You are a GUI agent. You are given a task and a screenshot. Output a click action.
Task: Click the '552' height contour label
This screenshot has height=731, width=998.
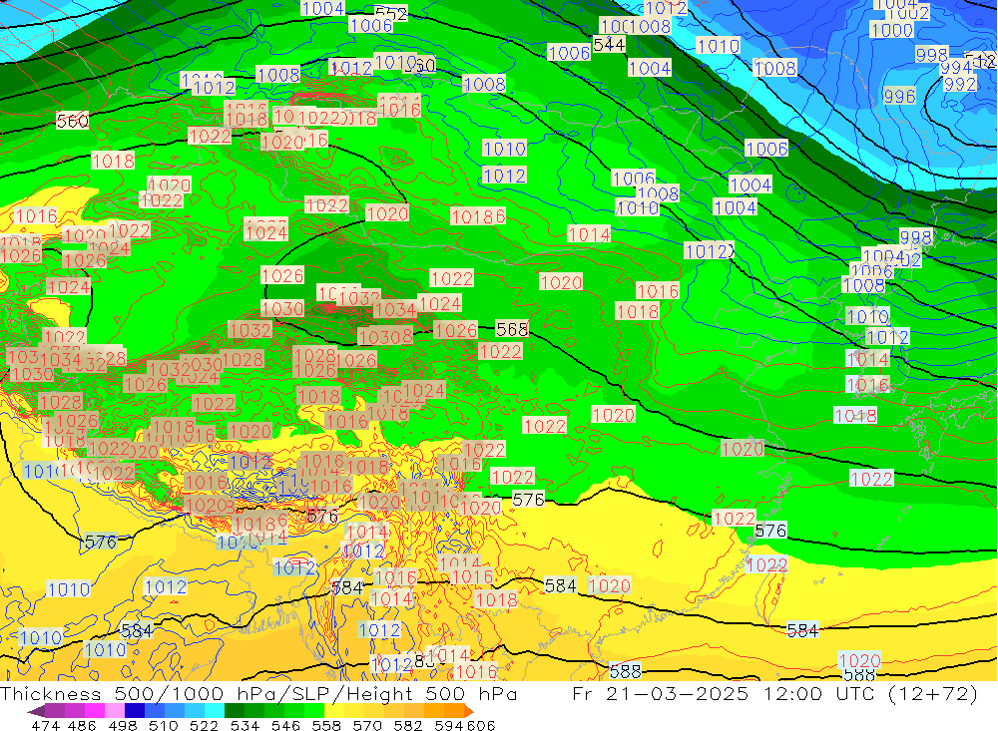(x=391, y=13)
